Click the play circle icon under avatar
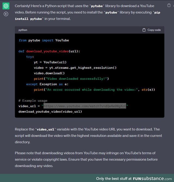Screen dimensions: 174x182 coord(6,14)
